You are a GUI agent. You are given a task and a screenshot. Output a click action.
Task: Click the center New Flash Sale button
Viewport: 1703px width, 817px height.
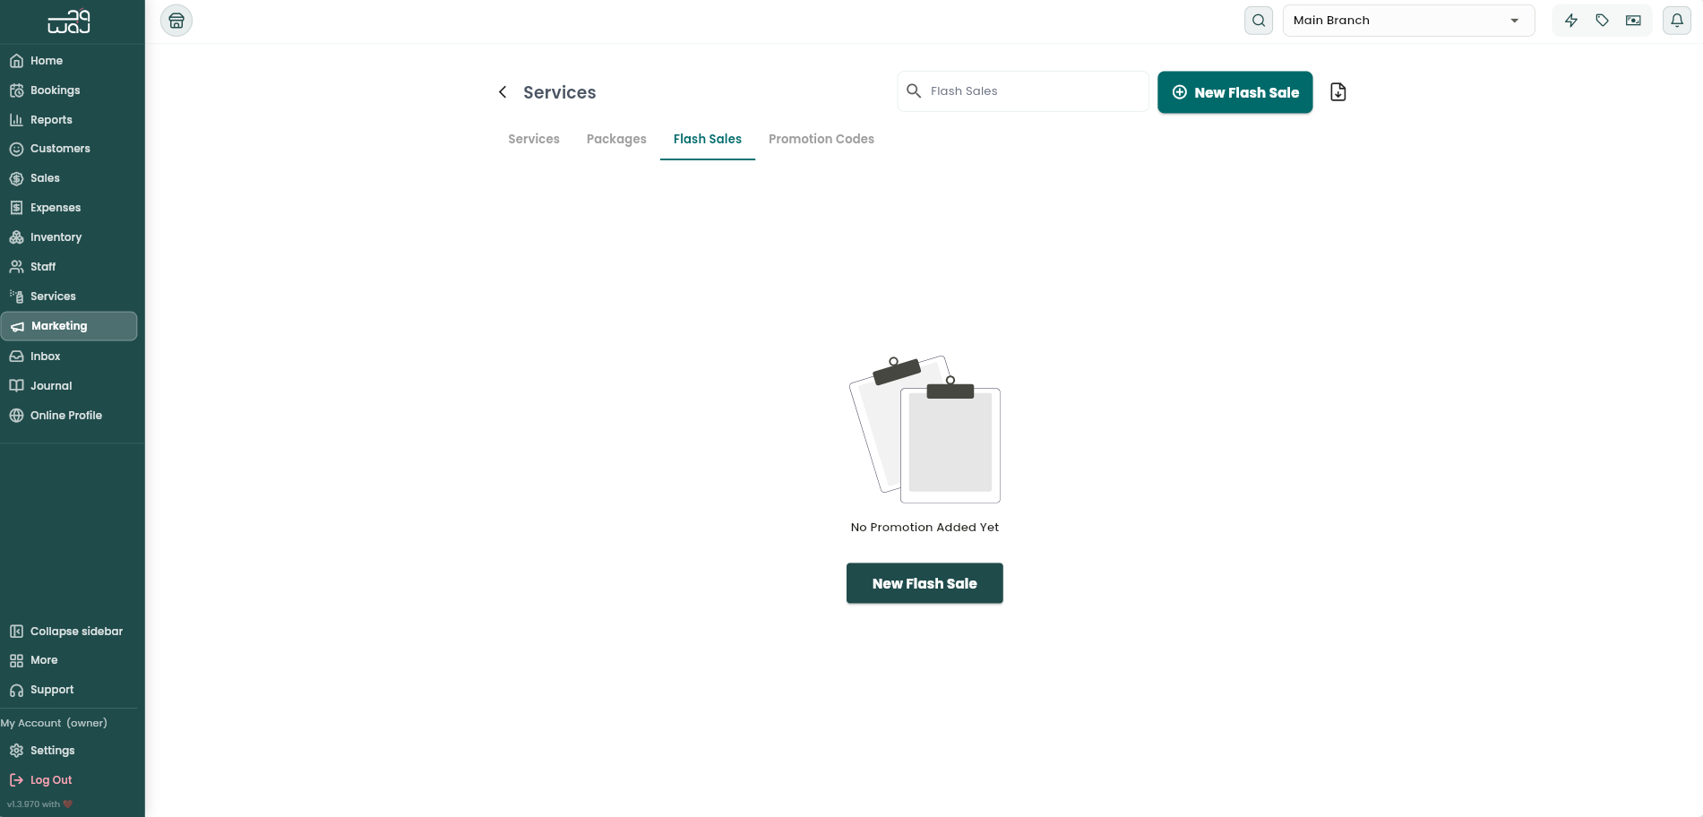[925, 583]
